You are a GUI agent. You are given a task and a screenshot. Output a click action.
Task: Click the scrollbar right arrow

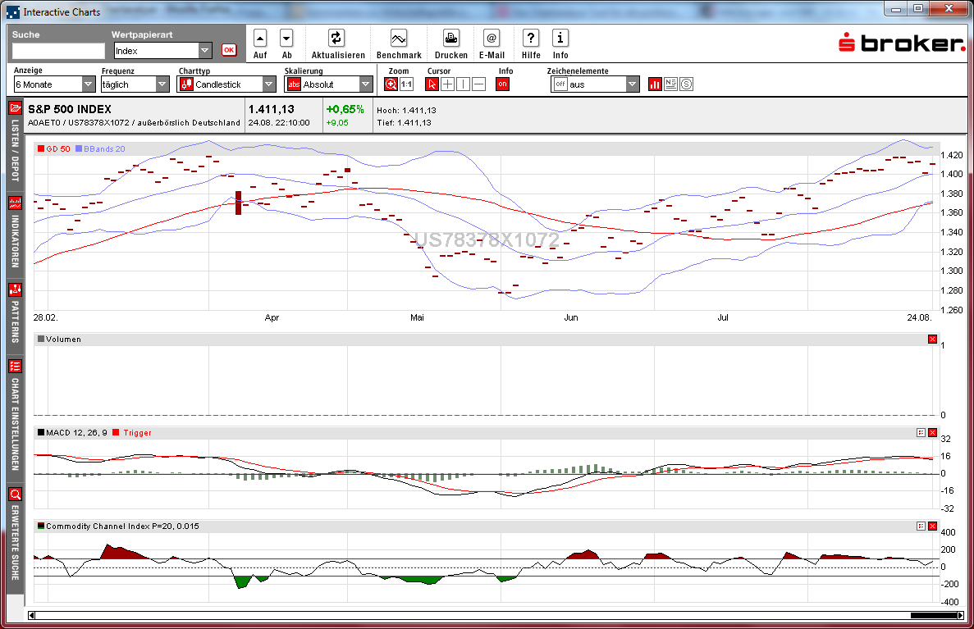click(960, 615)
